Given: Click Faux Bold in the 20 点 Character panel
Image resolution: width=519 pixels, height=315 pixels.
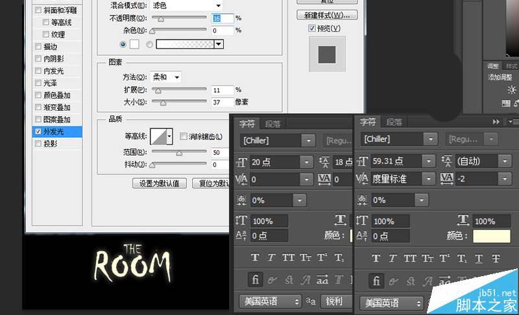Looking at the screenshot, I should pyautogui.click(x=255, y=257).
